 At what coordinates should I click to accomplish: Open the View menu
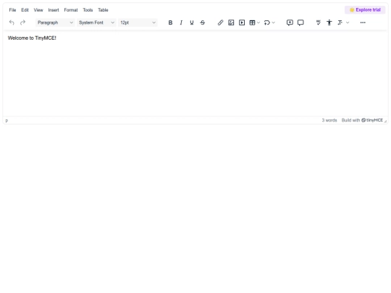pos(38,10)
